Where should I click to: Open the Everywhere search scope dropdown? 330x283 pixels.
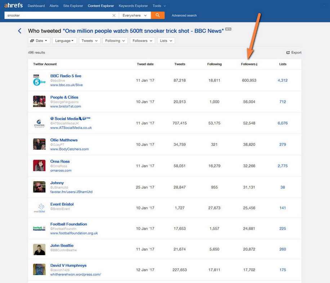[x=135, y=16]
